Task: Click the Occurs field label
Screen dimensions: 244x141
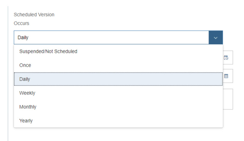Action: tap(21, 23)
